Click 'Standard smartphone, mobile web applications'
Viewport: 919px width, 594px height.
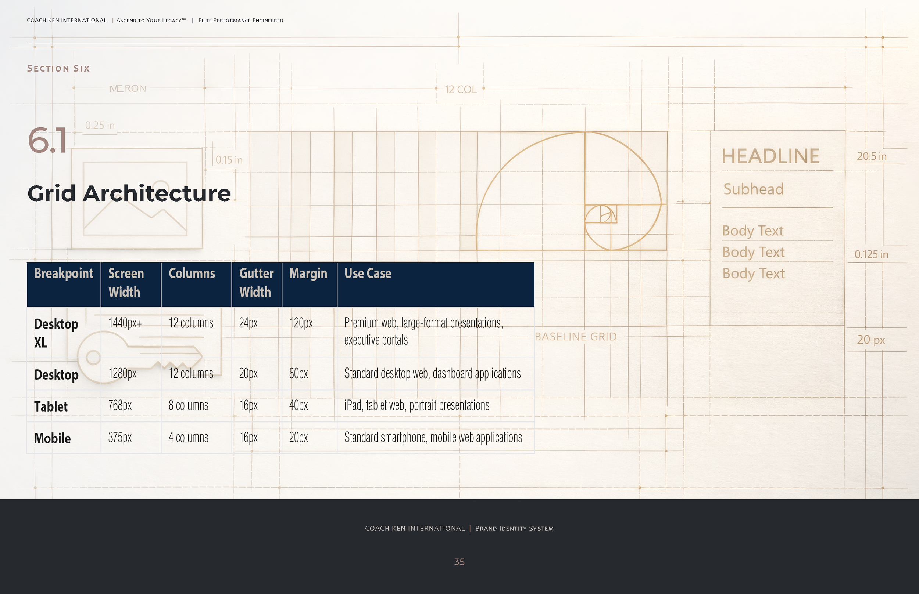(x=433, y=437)
